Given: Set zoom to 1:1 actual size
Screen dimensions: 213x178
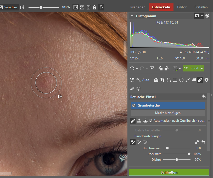Looking at the screenshot, I should [x=76, y=7].
